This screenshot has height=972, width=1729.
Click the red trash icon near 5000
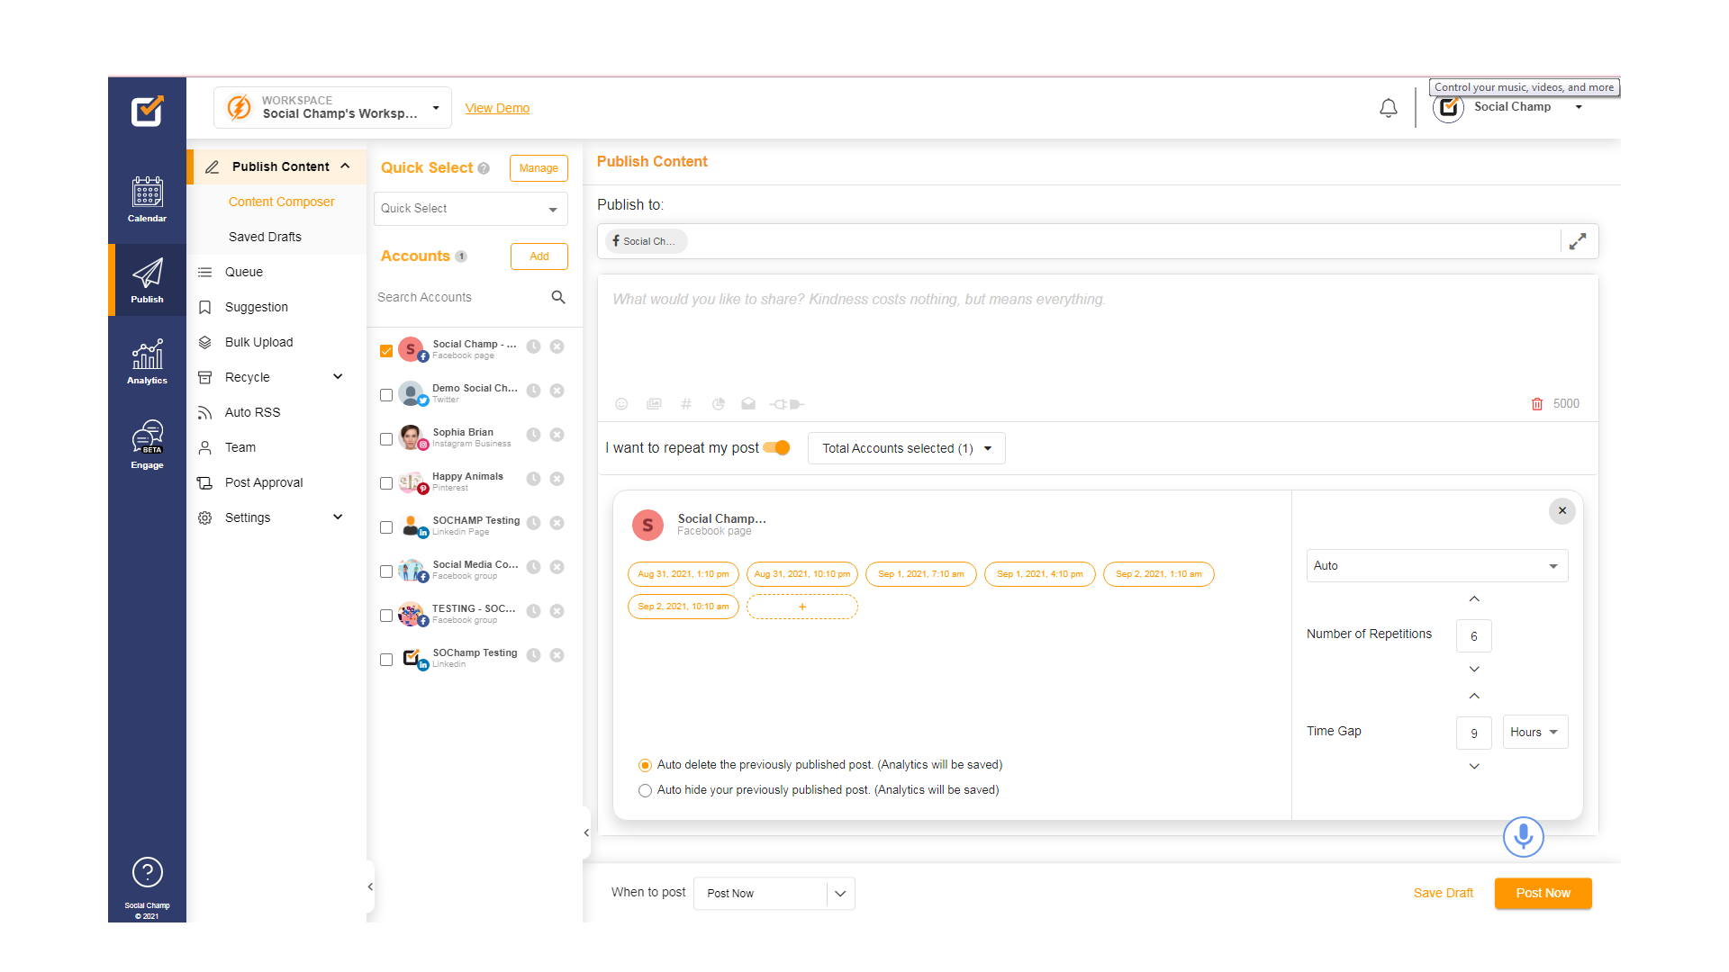(x=1537, y=404)
